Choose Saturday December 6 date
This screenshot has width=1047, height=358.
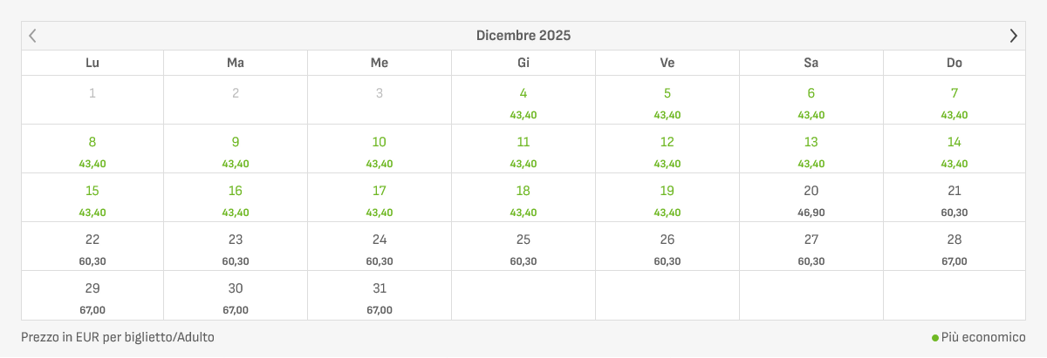[811, 100]
